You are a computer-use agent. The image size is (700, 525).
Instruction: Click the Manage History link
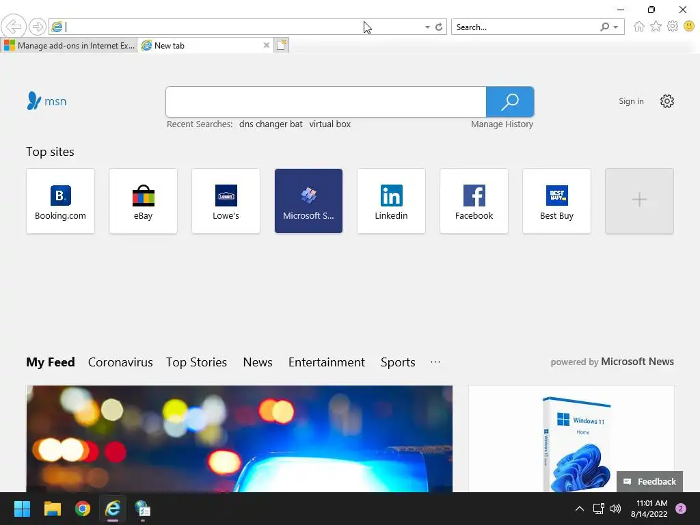pos(502,124)
